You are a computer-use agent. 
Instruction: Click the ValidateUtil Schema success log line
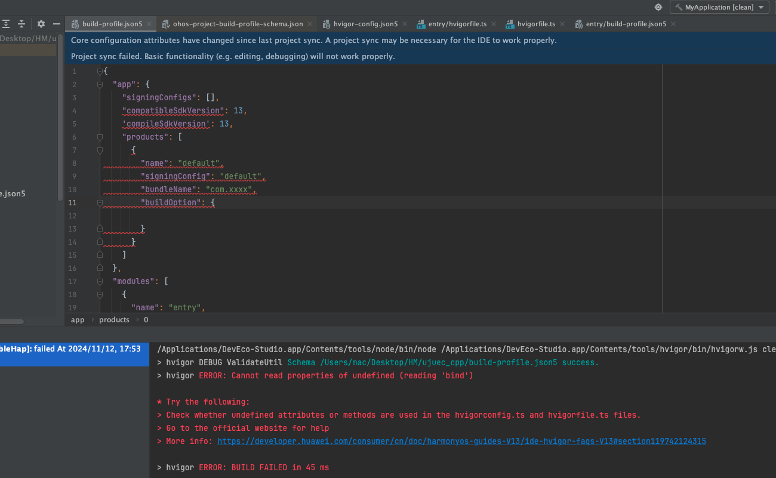point(378,363)
